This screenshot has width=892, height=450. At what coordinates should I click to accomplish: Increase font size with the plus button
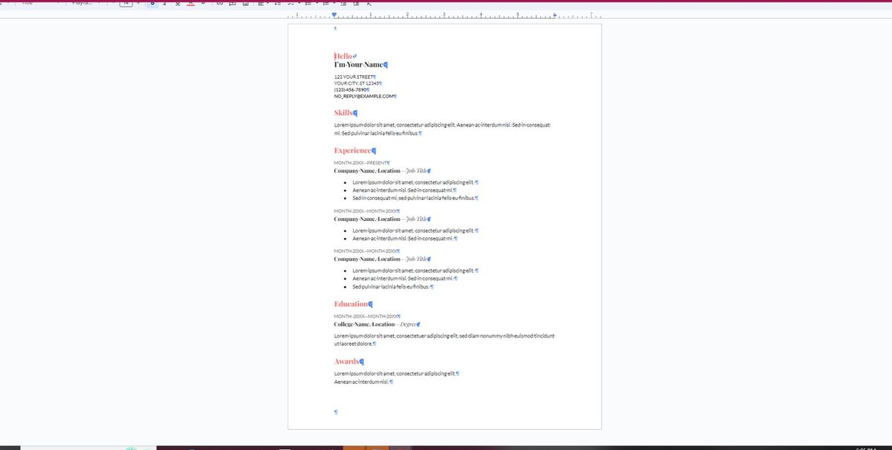(138, 3)
